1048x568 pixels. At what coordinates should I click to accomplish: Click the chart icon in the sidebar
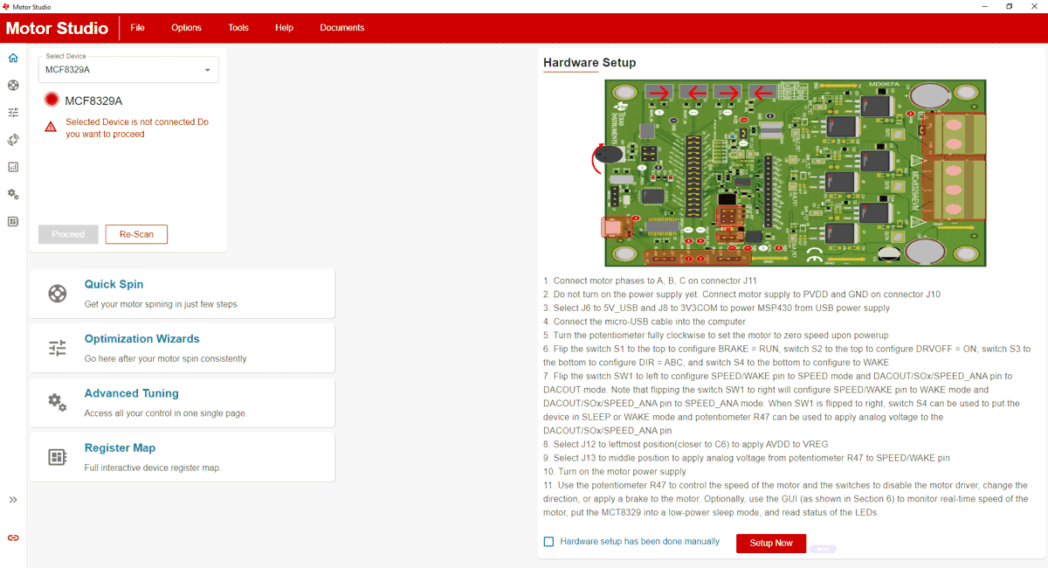coord(13,167)
